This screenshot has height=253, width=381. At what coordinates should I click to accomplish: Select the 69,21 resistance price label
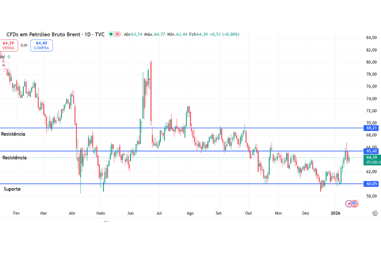tap(371, 128)
